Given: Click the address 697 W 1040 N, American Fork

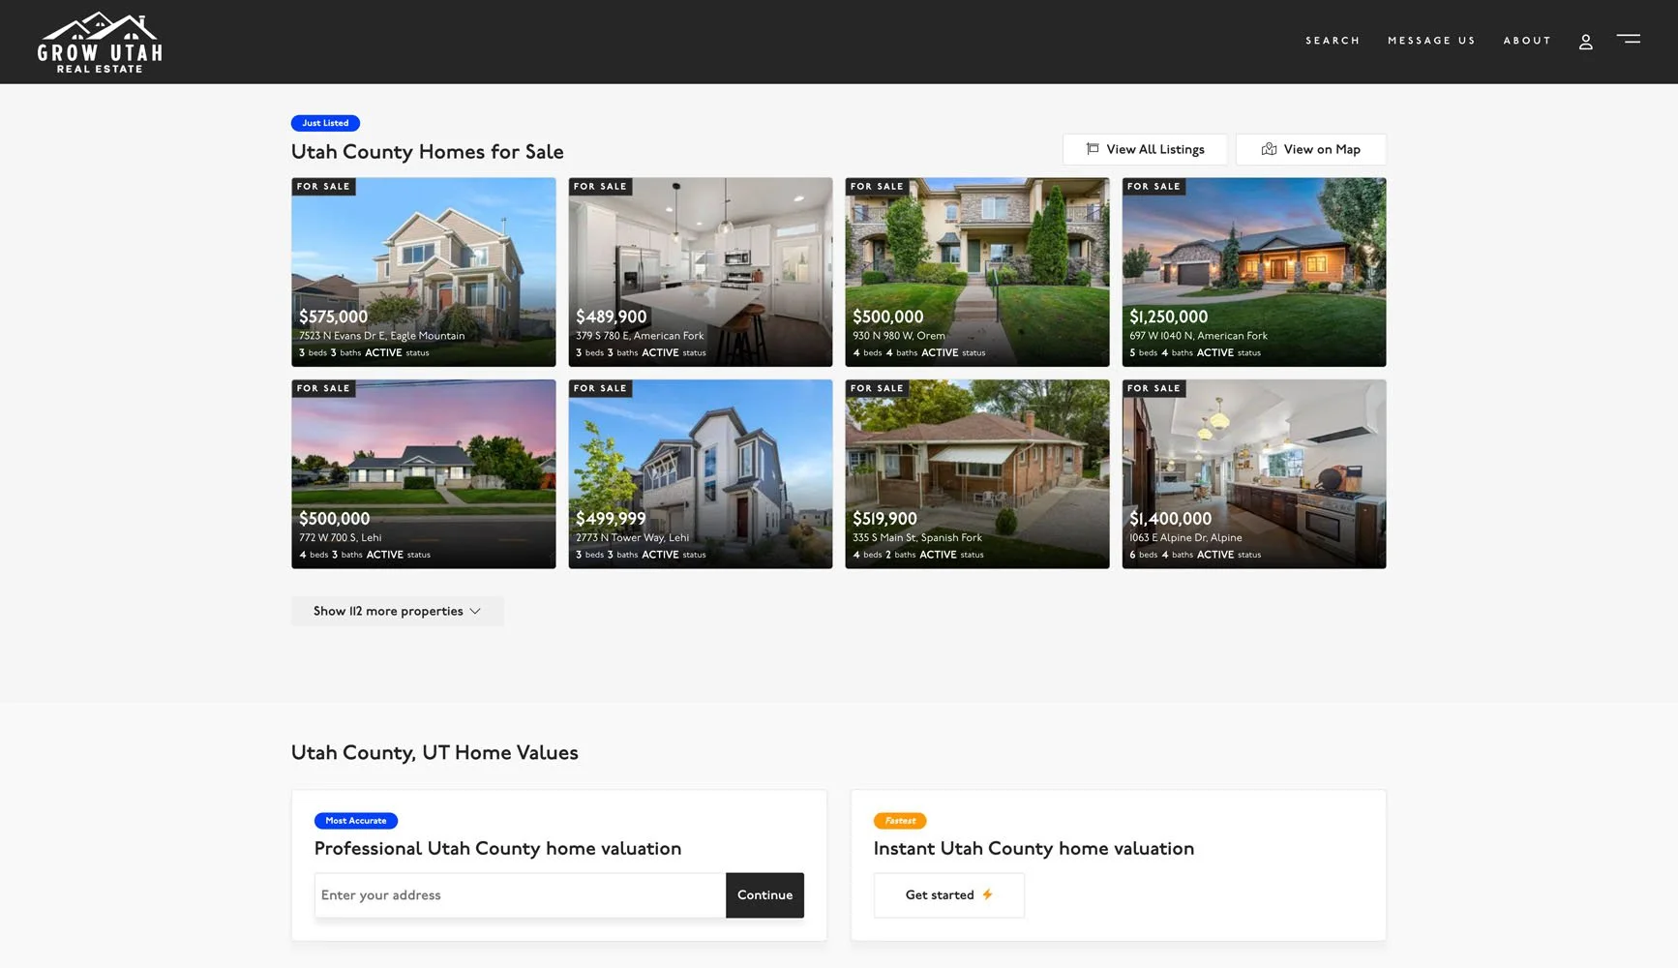Looking at the screenshot, I should 1198,336.
